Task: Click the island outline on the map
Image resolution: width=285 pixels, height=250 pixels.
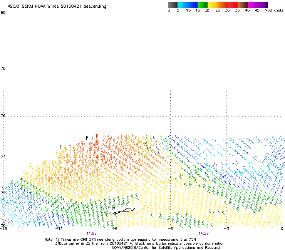Action: [124, 211]
